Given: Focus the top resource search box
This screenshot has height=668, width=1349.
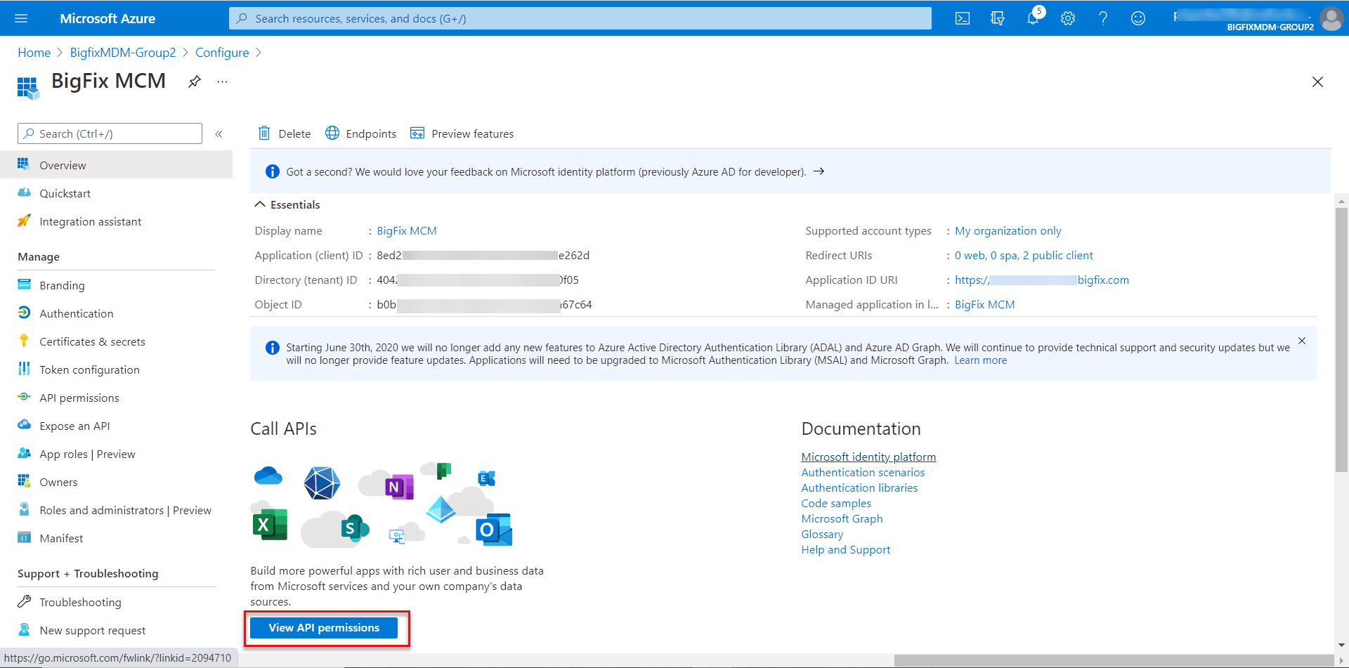Looking at the screenshot, I should [x=580, y=18].
